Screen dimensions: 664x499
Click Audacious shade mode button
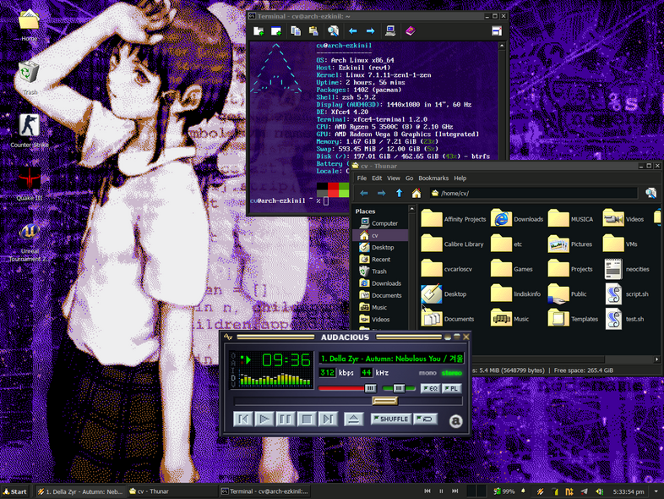coord(456,337)
